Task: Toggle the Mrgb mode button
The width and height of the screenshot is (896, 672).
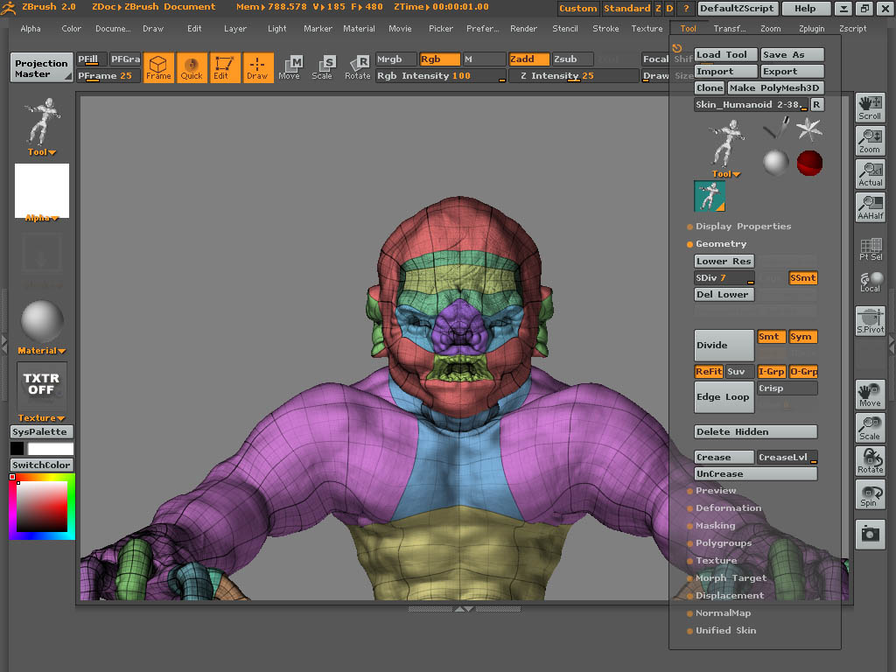Action: pos(396,59)
